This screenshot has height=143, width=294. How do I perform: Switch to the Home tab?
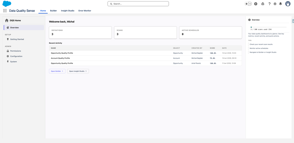pos(43,11)
